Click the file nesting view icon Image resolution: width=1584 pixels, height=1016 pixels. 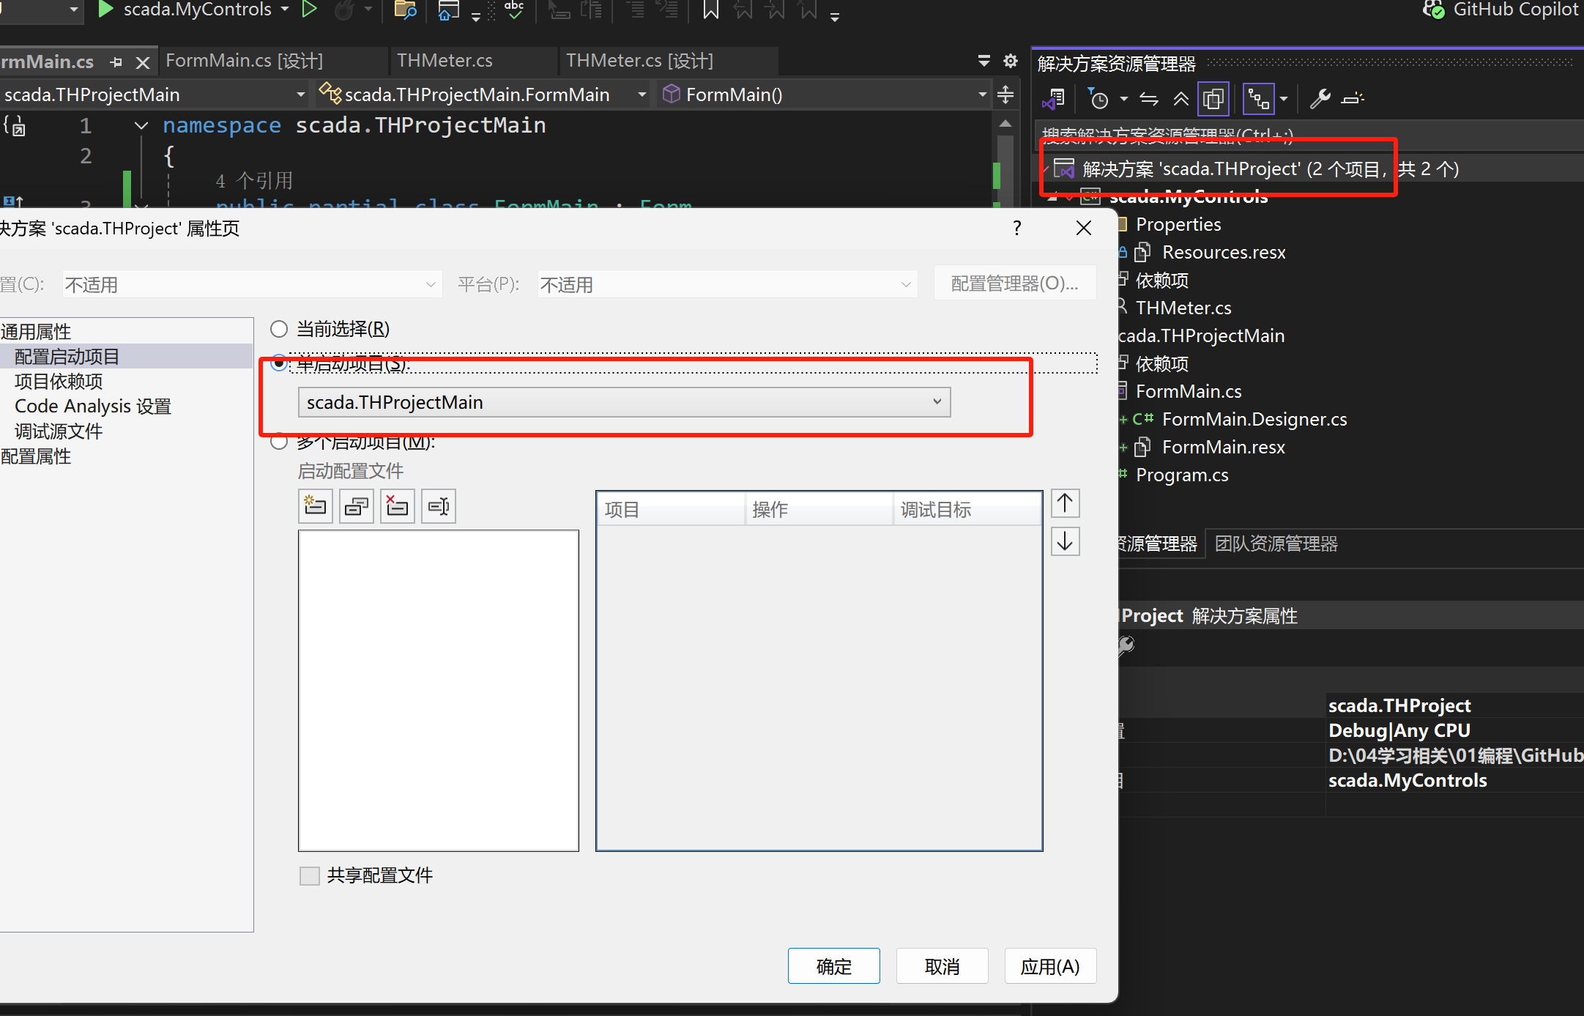(x=1259, y=99)
